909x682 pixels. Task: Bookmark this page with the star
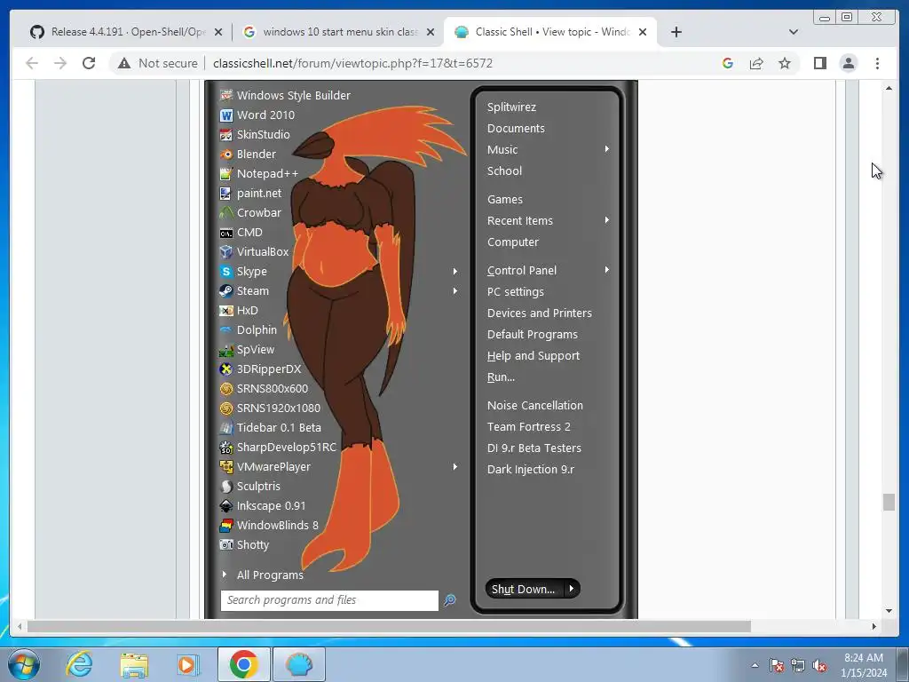coord(785,63)
